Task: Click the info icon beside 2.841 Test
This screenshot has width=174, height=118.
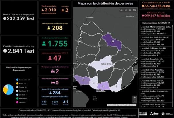Action: coord(5,51)
